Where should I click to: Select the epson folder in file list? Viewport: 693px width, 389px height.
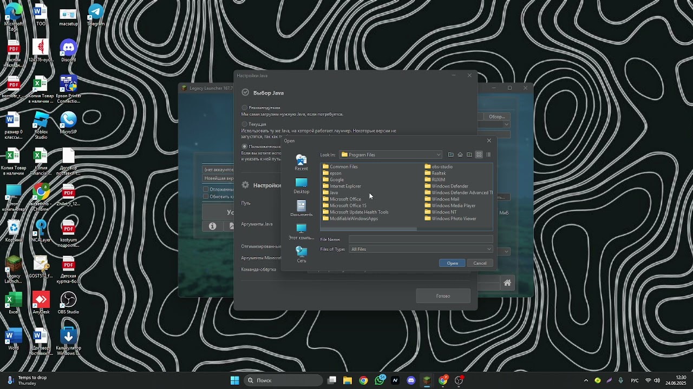332,173
